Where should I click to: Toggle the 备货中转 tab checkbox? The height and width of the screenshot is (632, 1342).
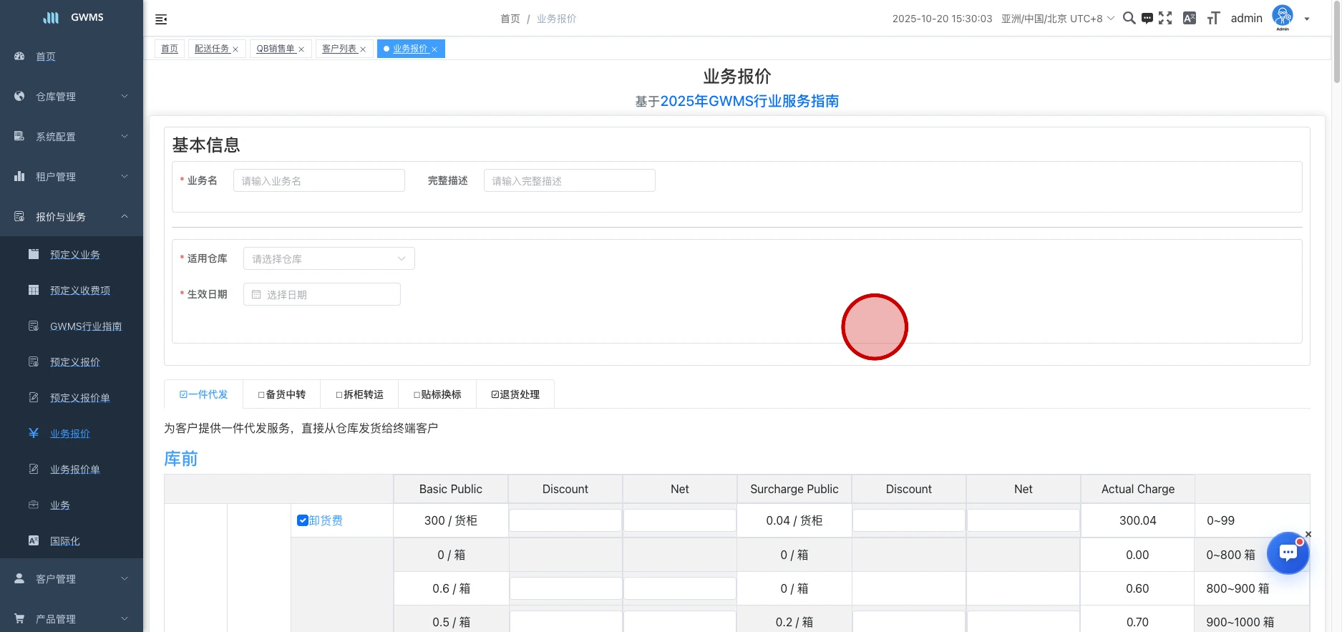(x=262, y=395)
